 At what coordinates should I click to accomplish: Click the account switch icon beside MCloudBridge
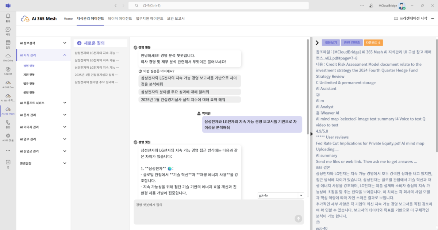[x=371, y=5]
